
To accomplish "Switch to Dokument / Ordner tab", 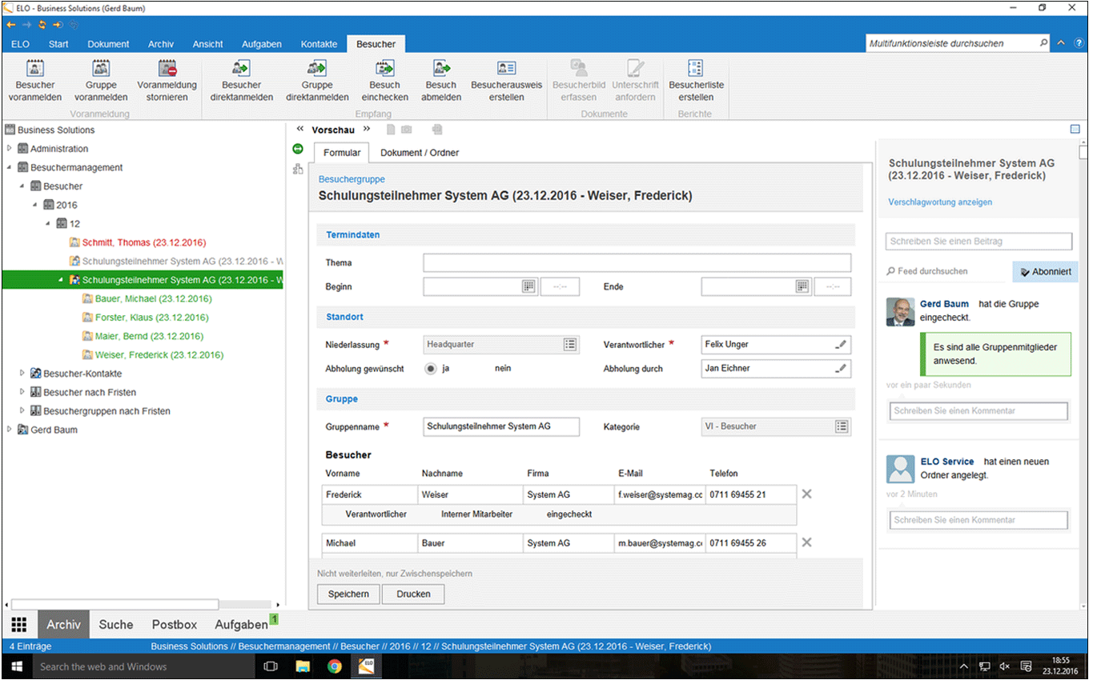I will (x=420, y=153).
